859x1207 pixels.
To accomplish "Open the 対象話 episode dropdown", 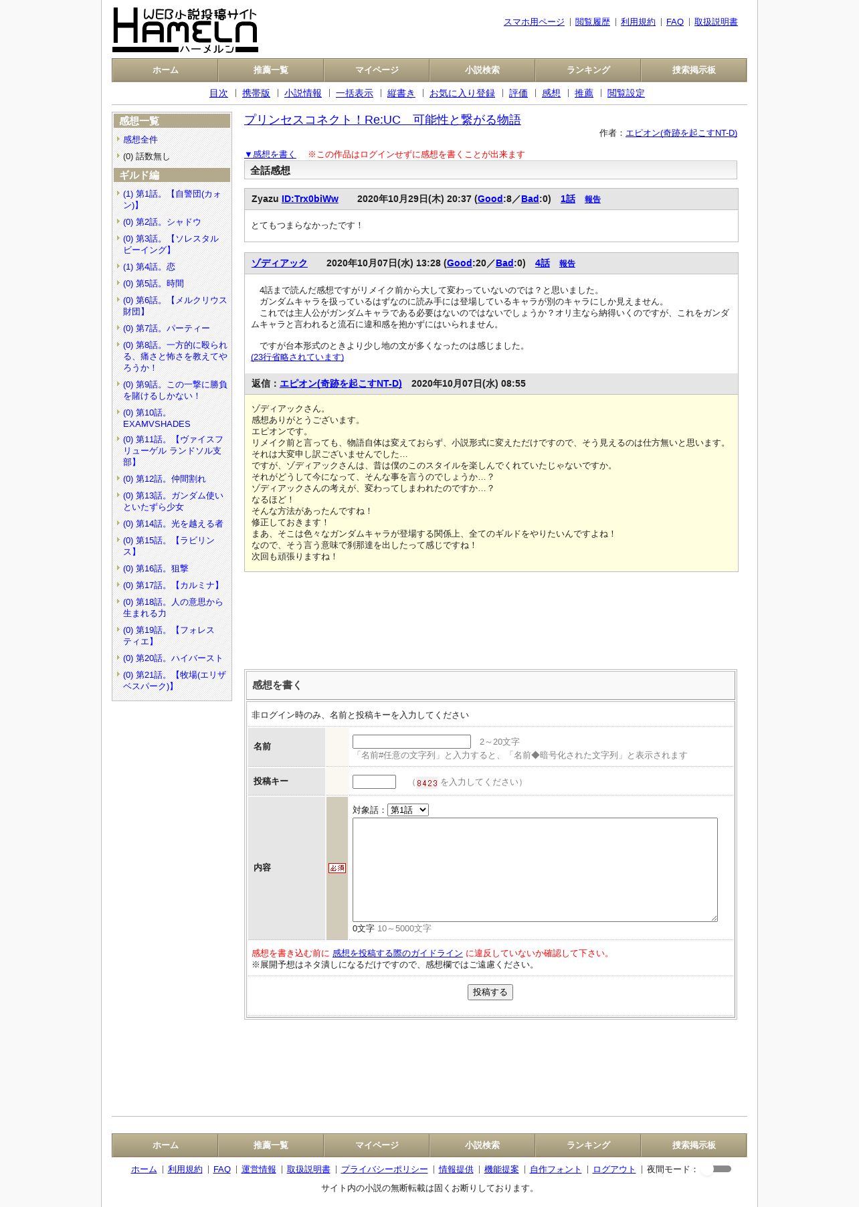I will pos(408,810).
